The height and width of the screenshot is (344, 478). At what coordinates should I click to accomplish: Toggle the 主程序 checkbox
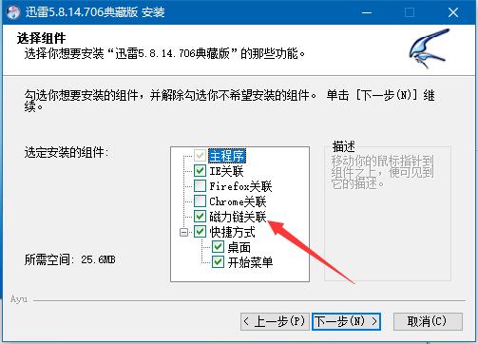(200, 156)
